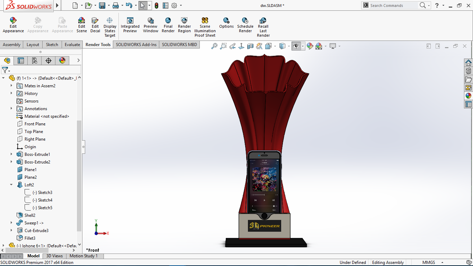Viewport: 473px width, 266px height.
Task: Open Schedule Render
Action: point(245,25)
